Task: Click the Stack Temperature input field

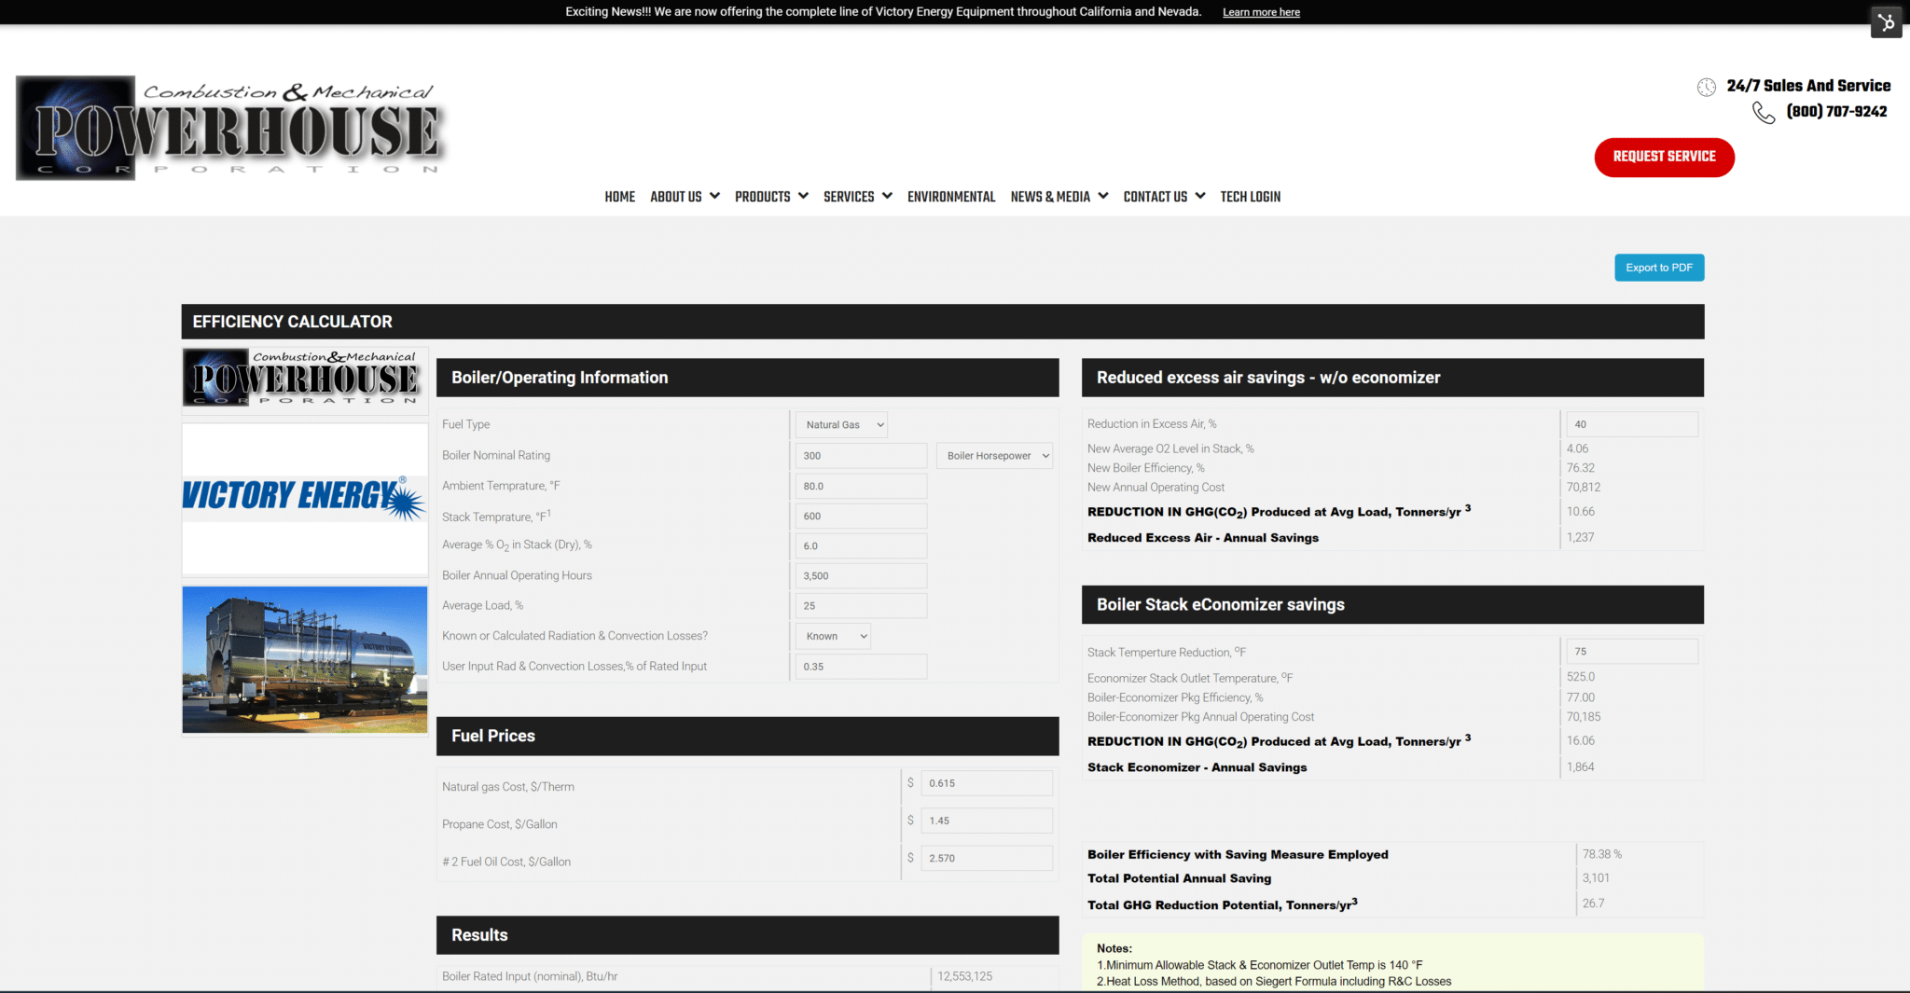Action: coord(860,517)
